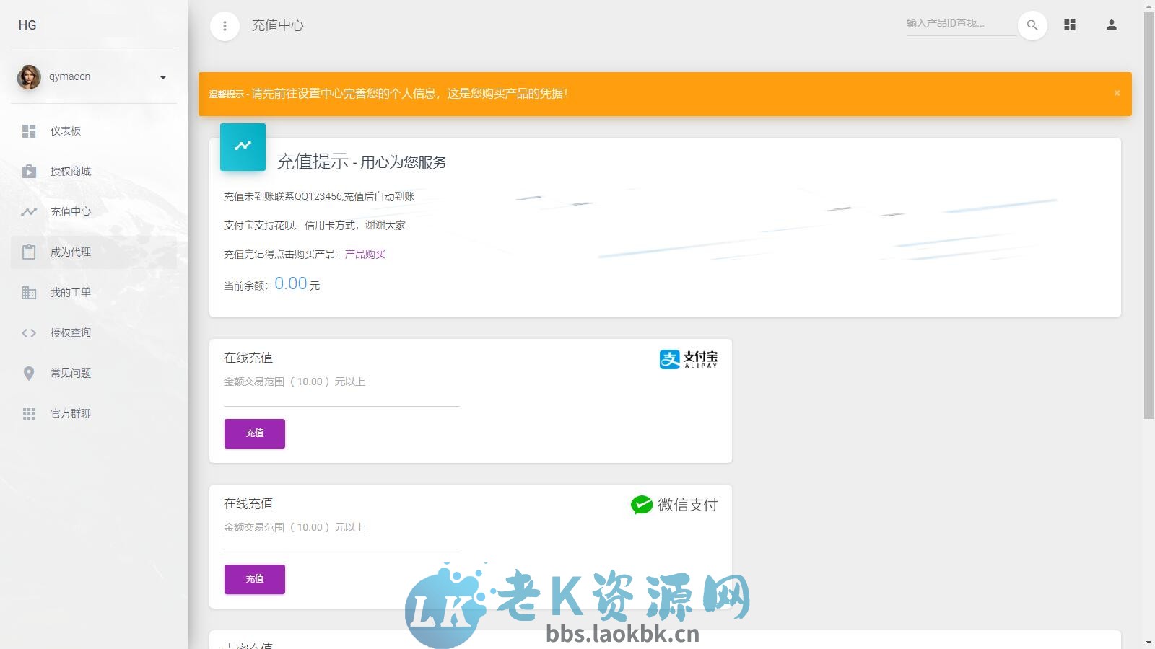
Task: Click the Alipay 充值 button
Action: tap(254, 433)
